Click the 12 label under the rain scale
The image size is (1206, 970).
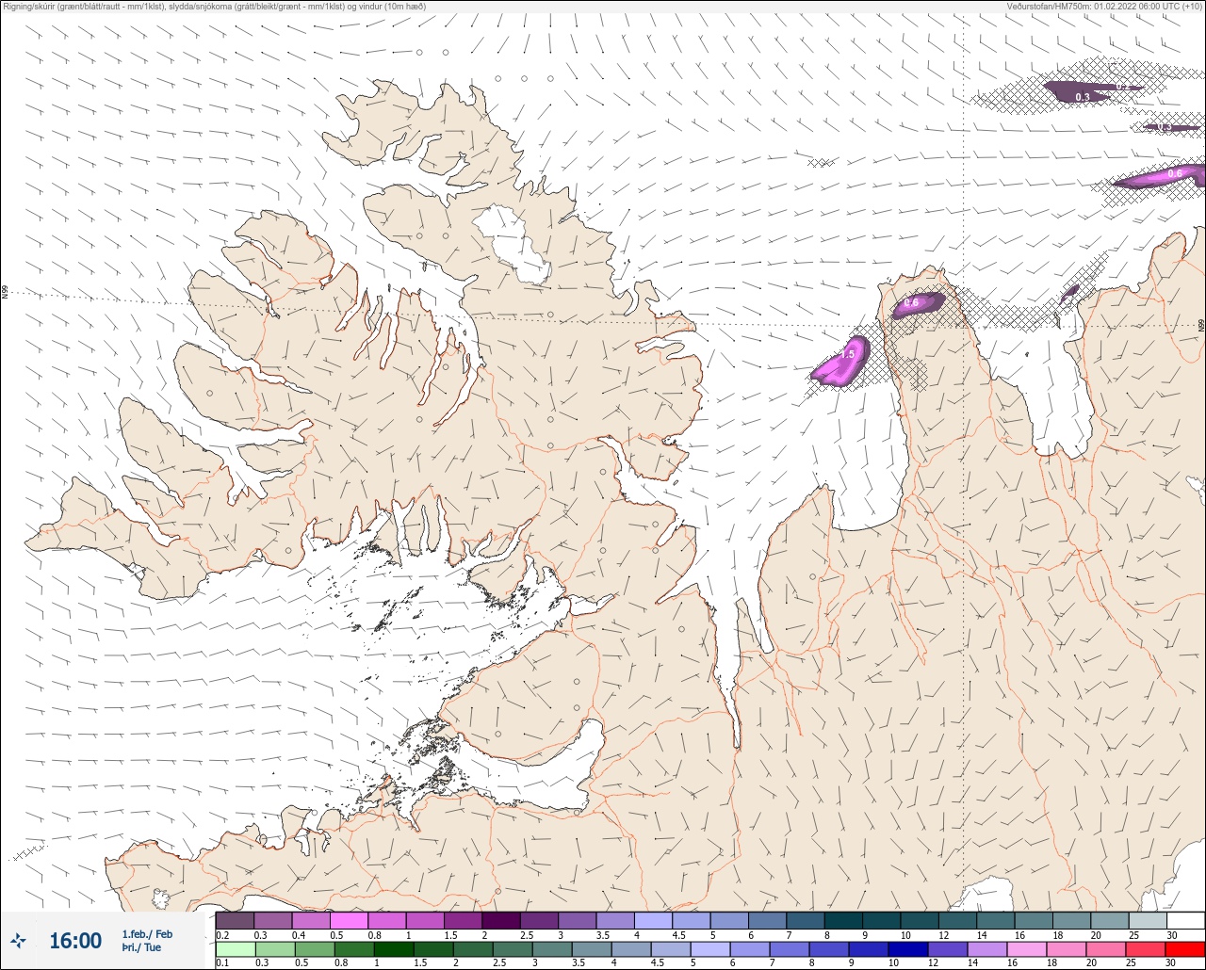[933, 963]
